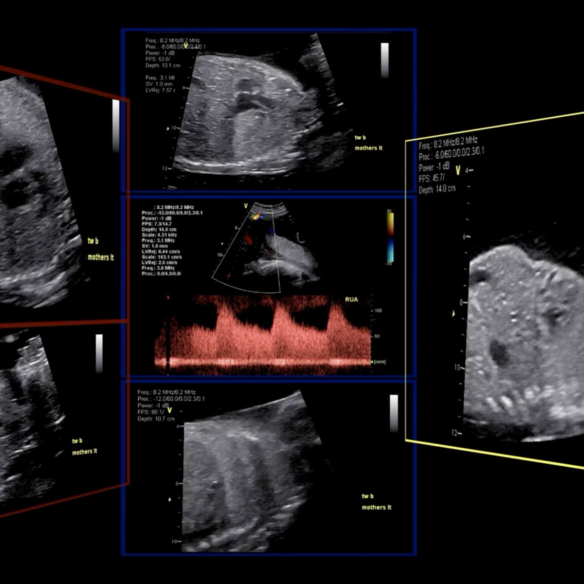Image resolution: width=584 pixels, height=584 pixels.
Task: Click "mothers lt" beside the 10.7 cm depth image
Action: (376, 507)
